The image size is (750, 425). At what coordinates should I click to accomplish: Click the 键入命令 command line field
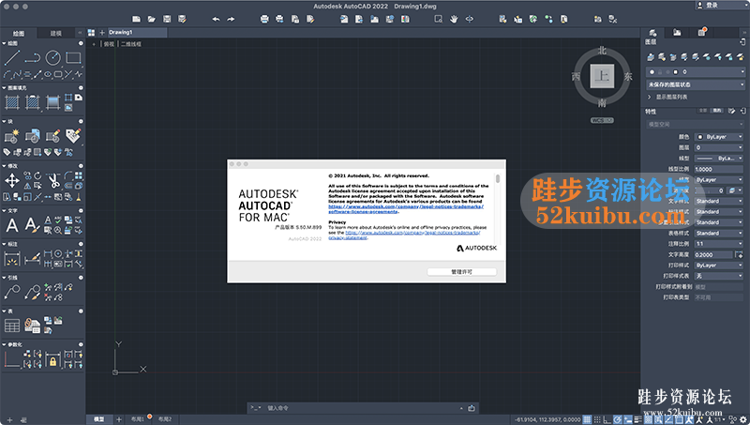pos(361,408)
